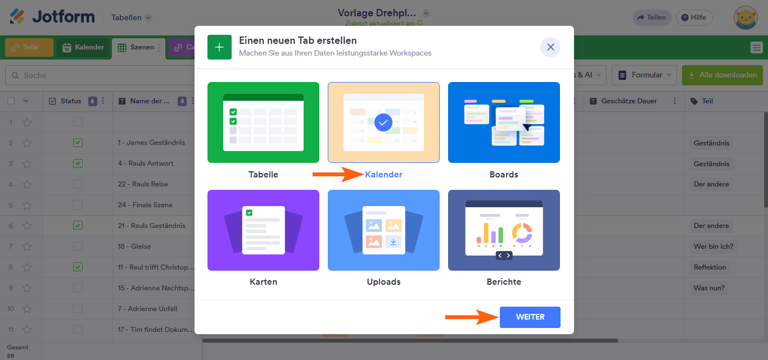
Task: Star row 6
Action: coord(26,226)
